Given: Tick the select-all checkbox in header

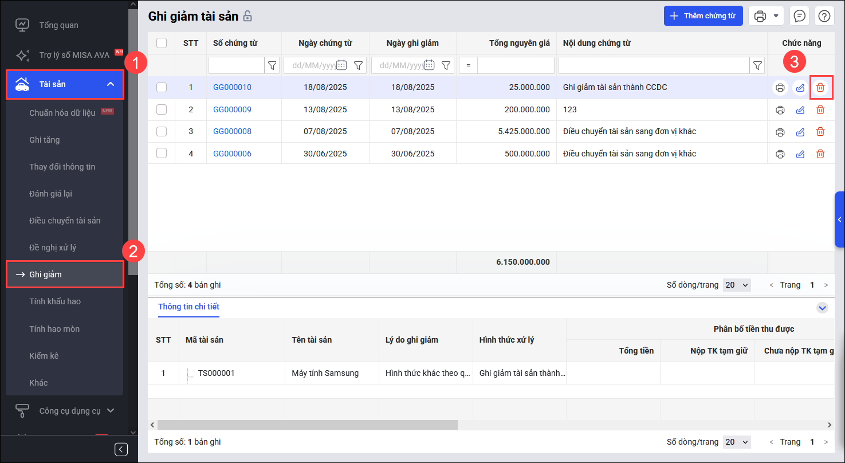Looking at the screenshot, I should tap(162, 43).
